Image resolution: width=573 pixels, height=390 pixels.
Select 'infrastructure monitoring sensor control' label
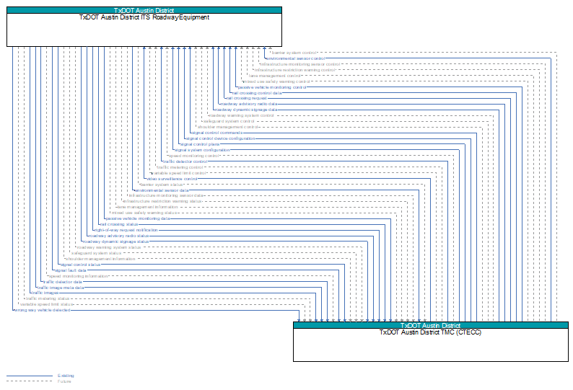(300, 64)
